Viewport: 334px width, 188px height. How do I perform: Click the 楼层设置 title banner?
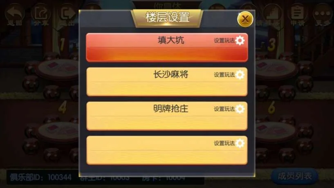167,18
